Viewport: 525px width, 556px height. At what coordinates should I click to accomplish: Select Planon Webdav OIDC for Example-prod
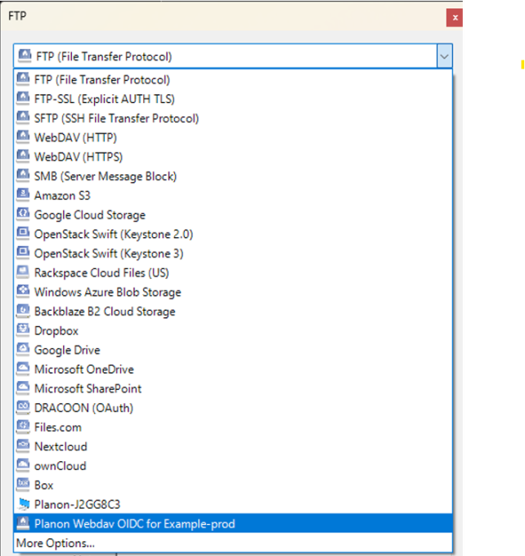(x=233, y=523)
